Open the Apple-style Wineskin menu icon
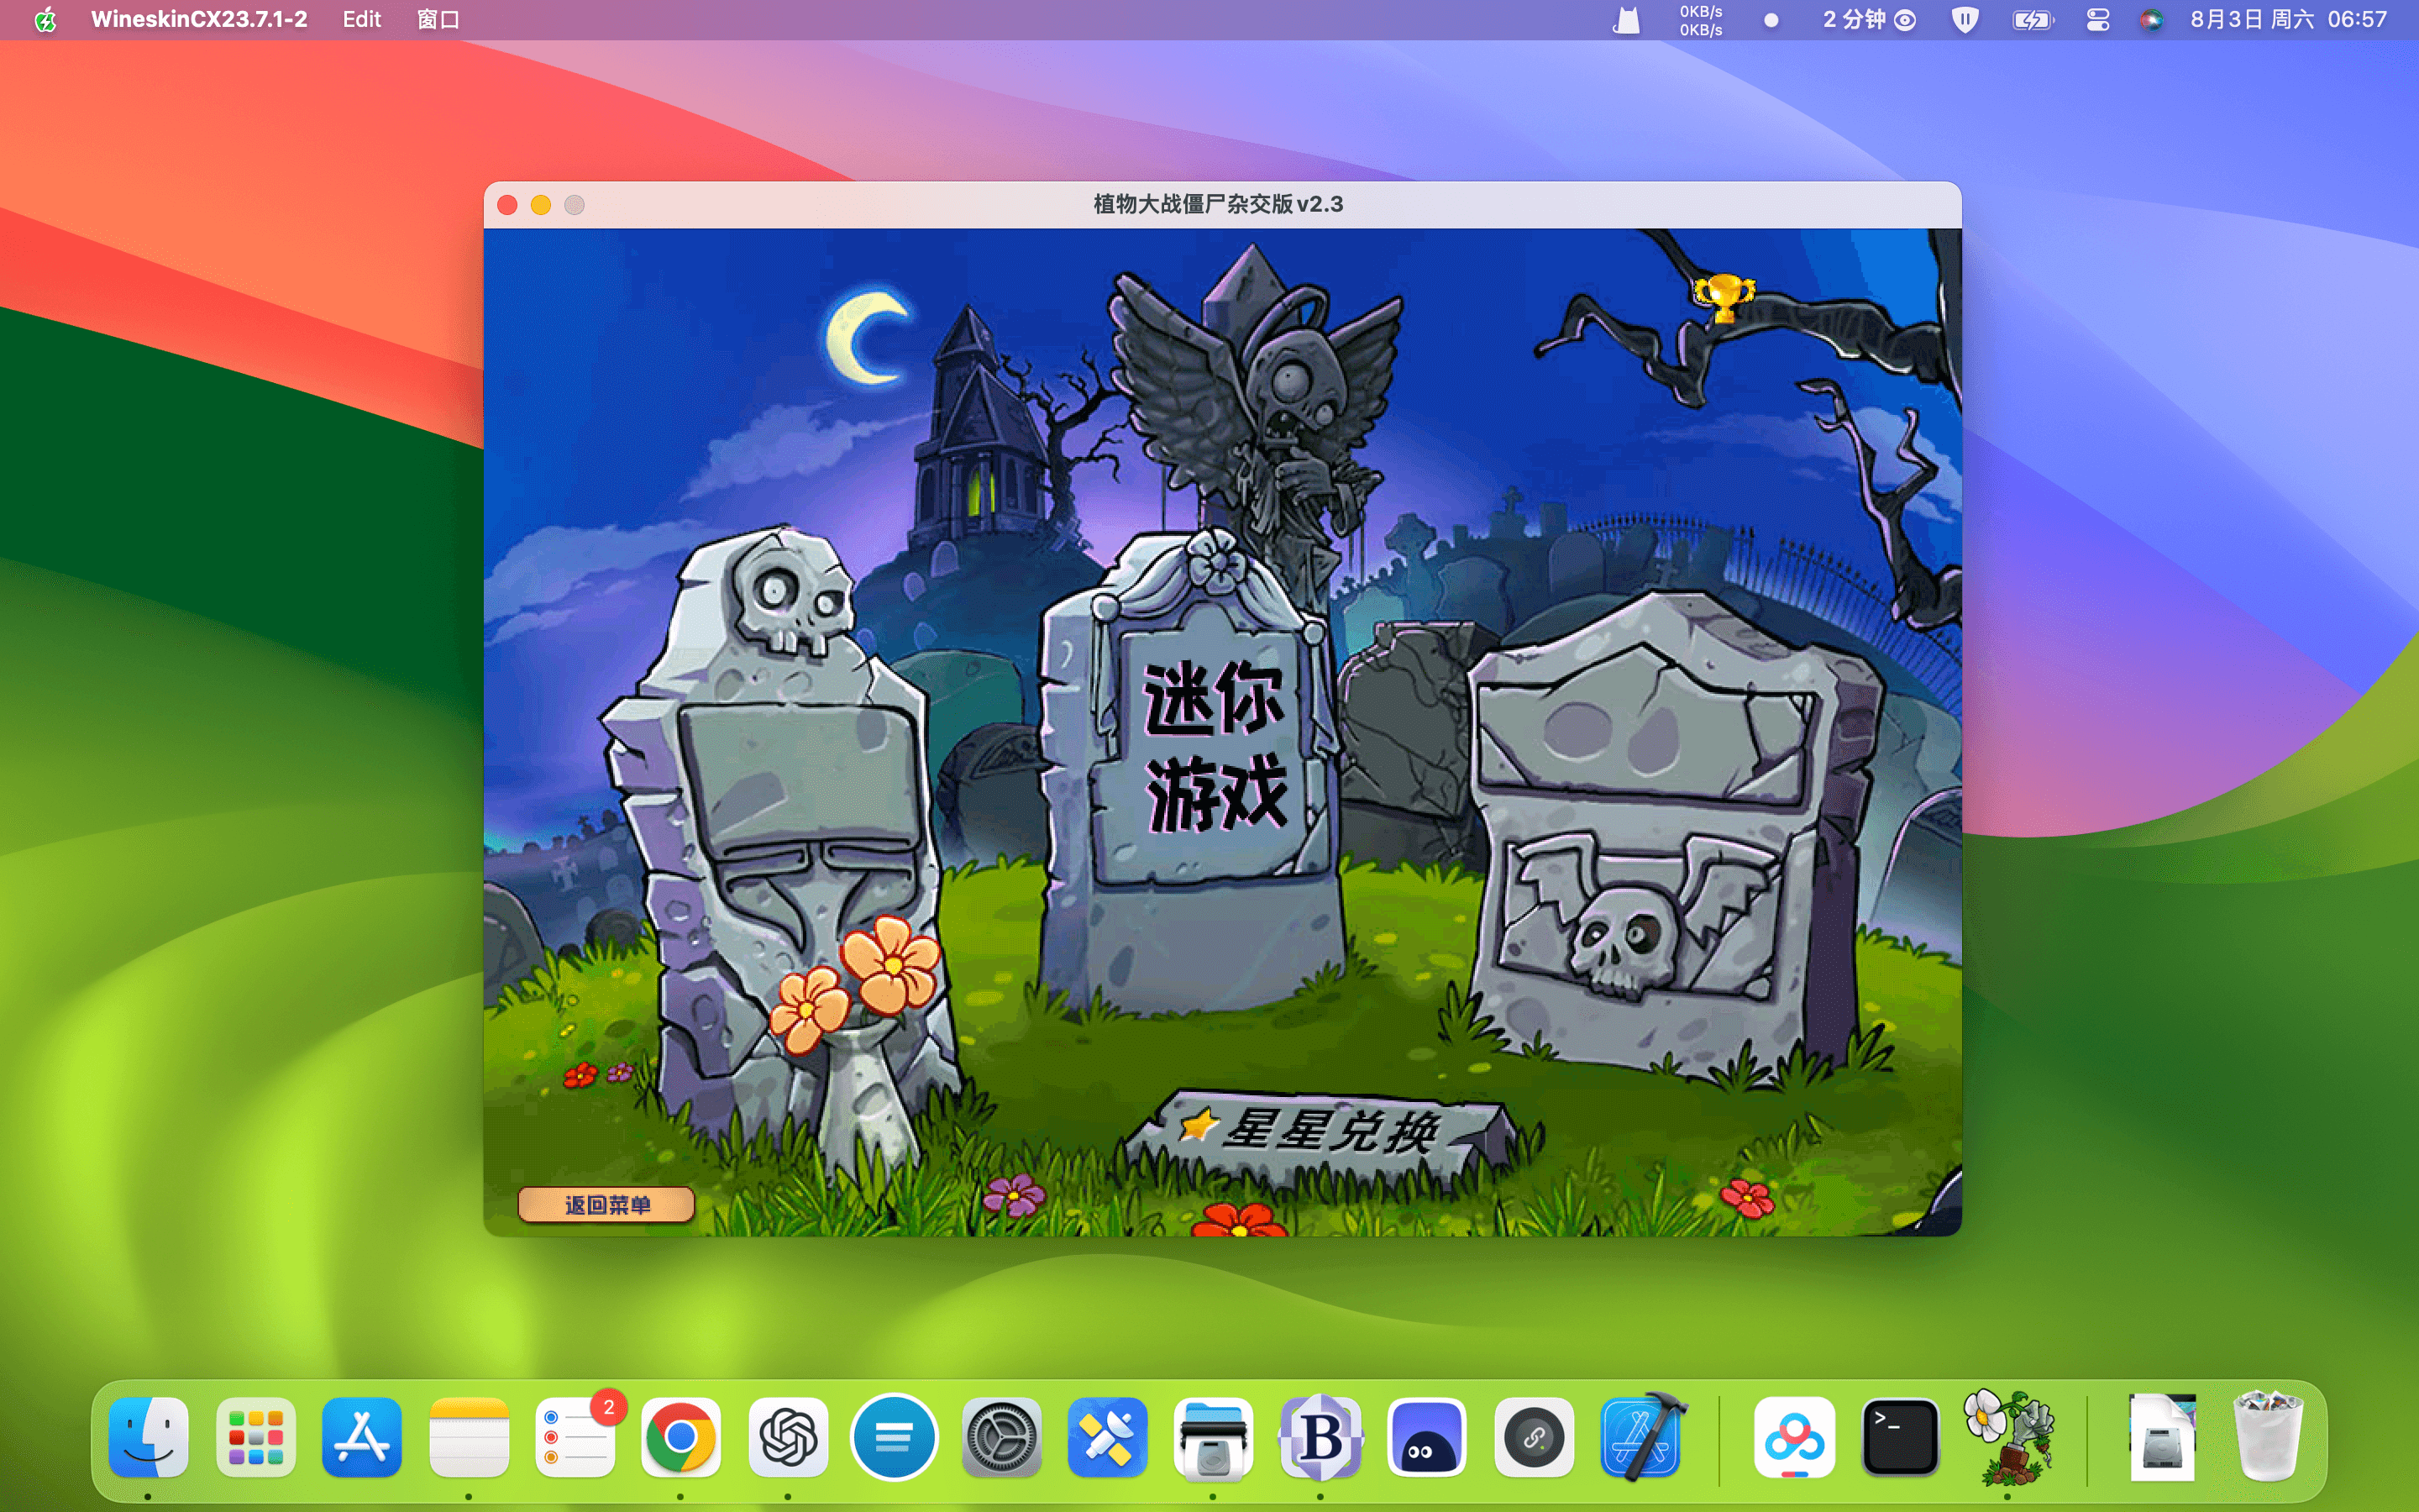 (x=46, y=20)
